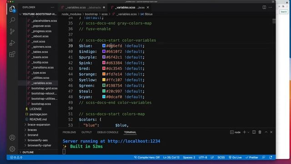Click Search field in the background window
Viewport: 291px width, 164px height.
[284, 12]
